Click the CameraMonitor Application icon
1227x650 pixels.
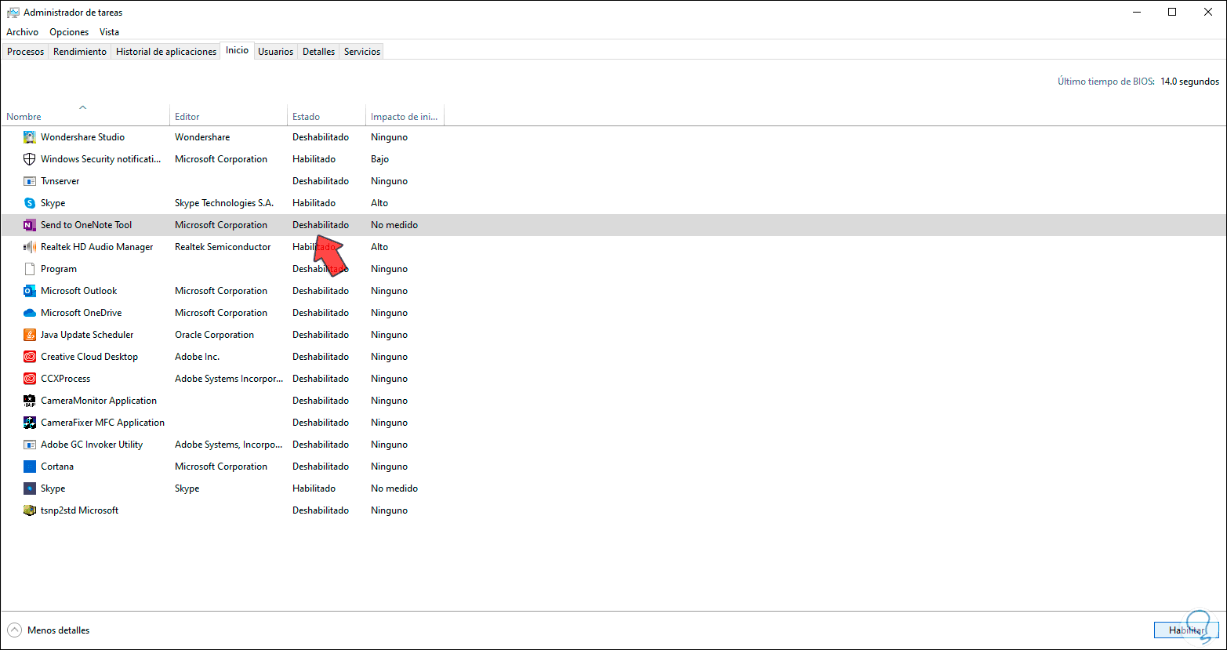(x=30, y=401)
